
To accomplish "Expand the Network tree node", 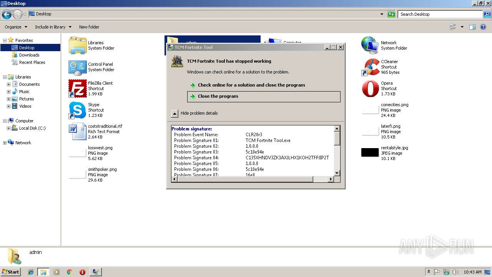I will pyautogui.click(x=5, y=143).
